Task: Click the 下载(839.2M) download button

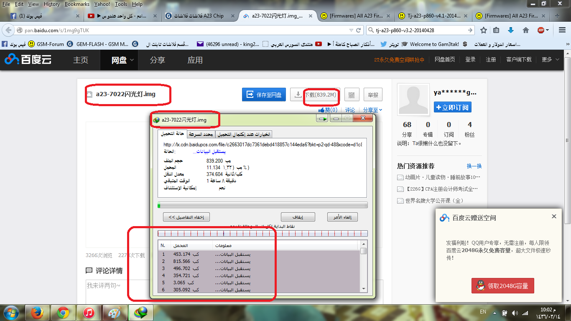Action: (x=315, y=95)
